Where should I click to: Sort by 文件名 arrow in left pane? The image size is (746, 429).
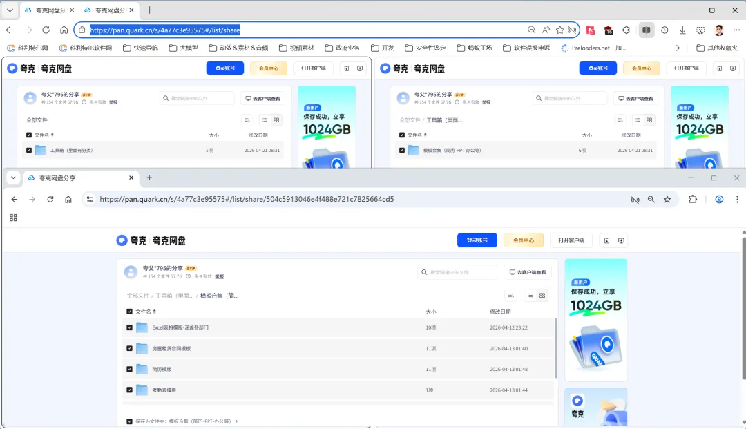coord(52,135)
